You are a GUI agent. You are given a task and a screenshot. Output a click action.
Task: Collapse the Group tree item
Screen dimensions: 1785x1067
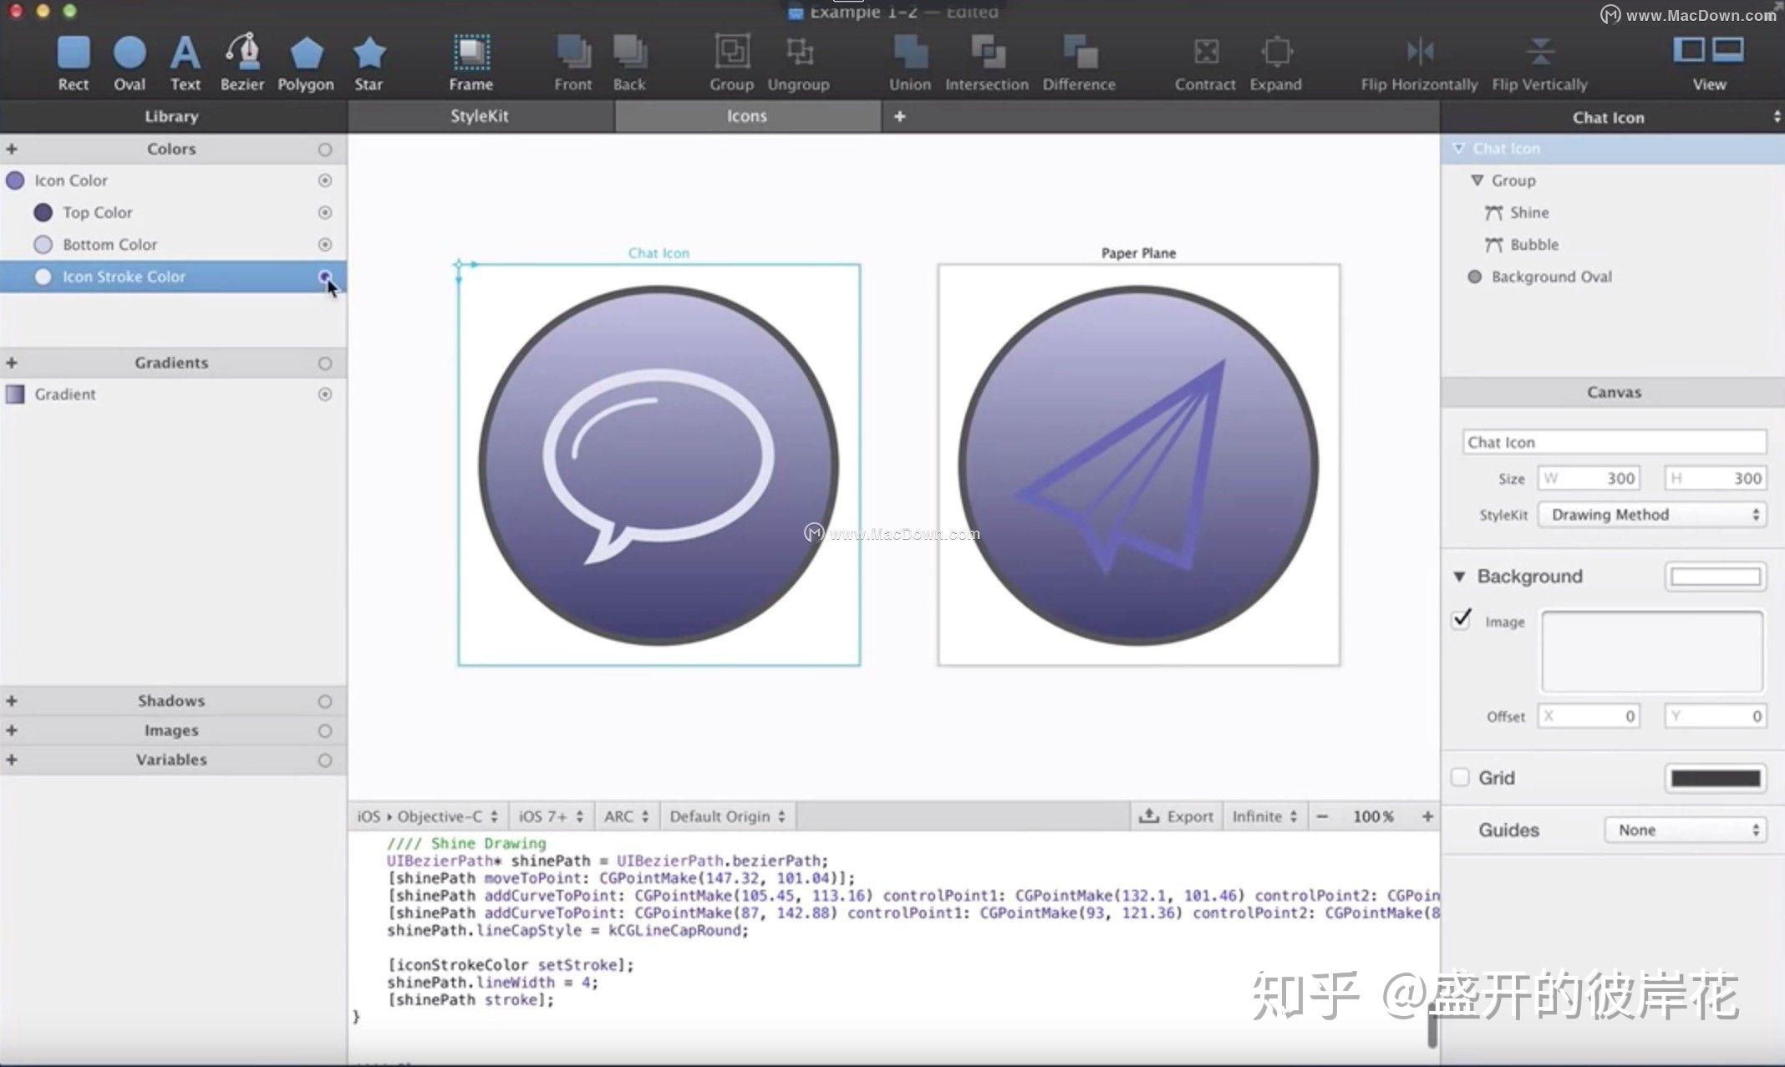click(1477, 180)
